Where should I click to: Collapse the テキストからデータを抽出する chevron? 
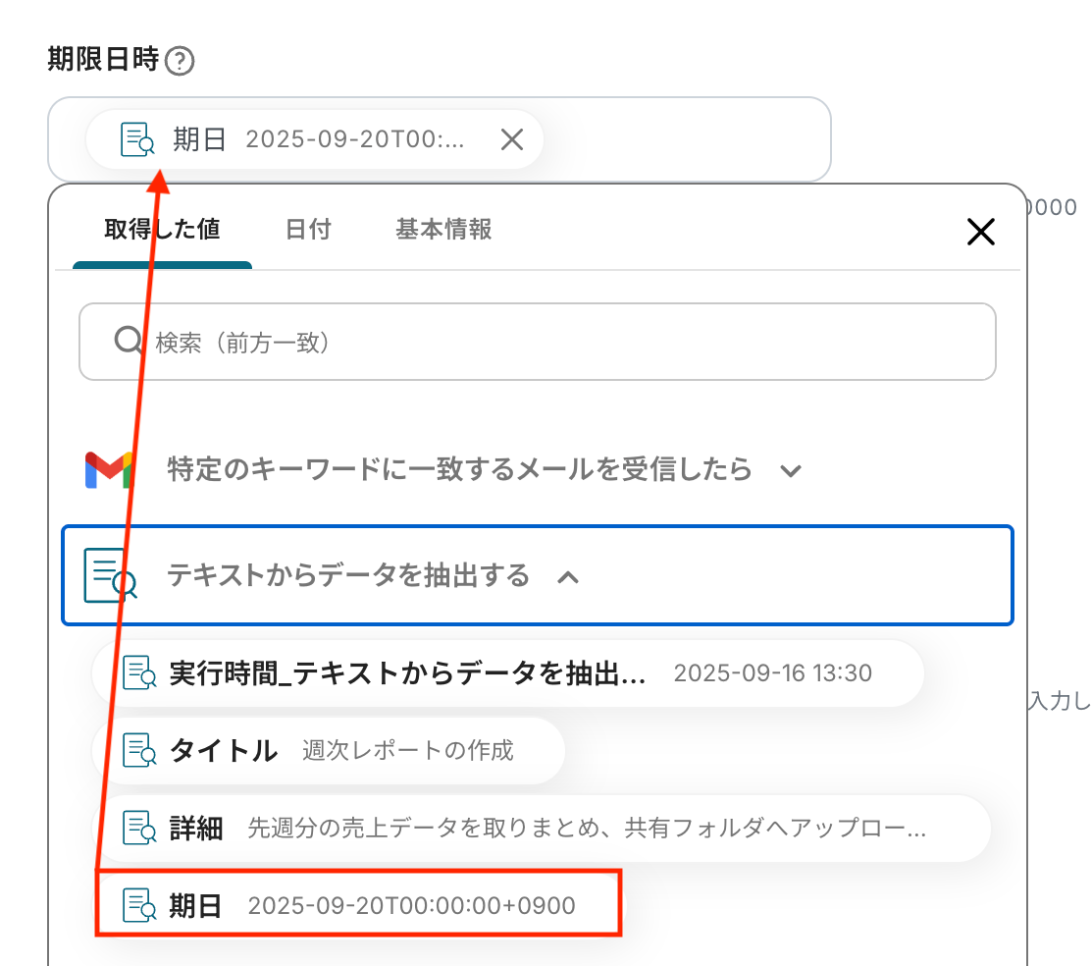point(568,577)
